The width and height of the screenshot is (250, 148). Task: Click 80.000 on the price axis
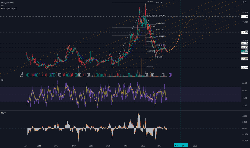coord(245,12)
